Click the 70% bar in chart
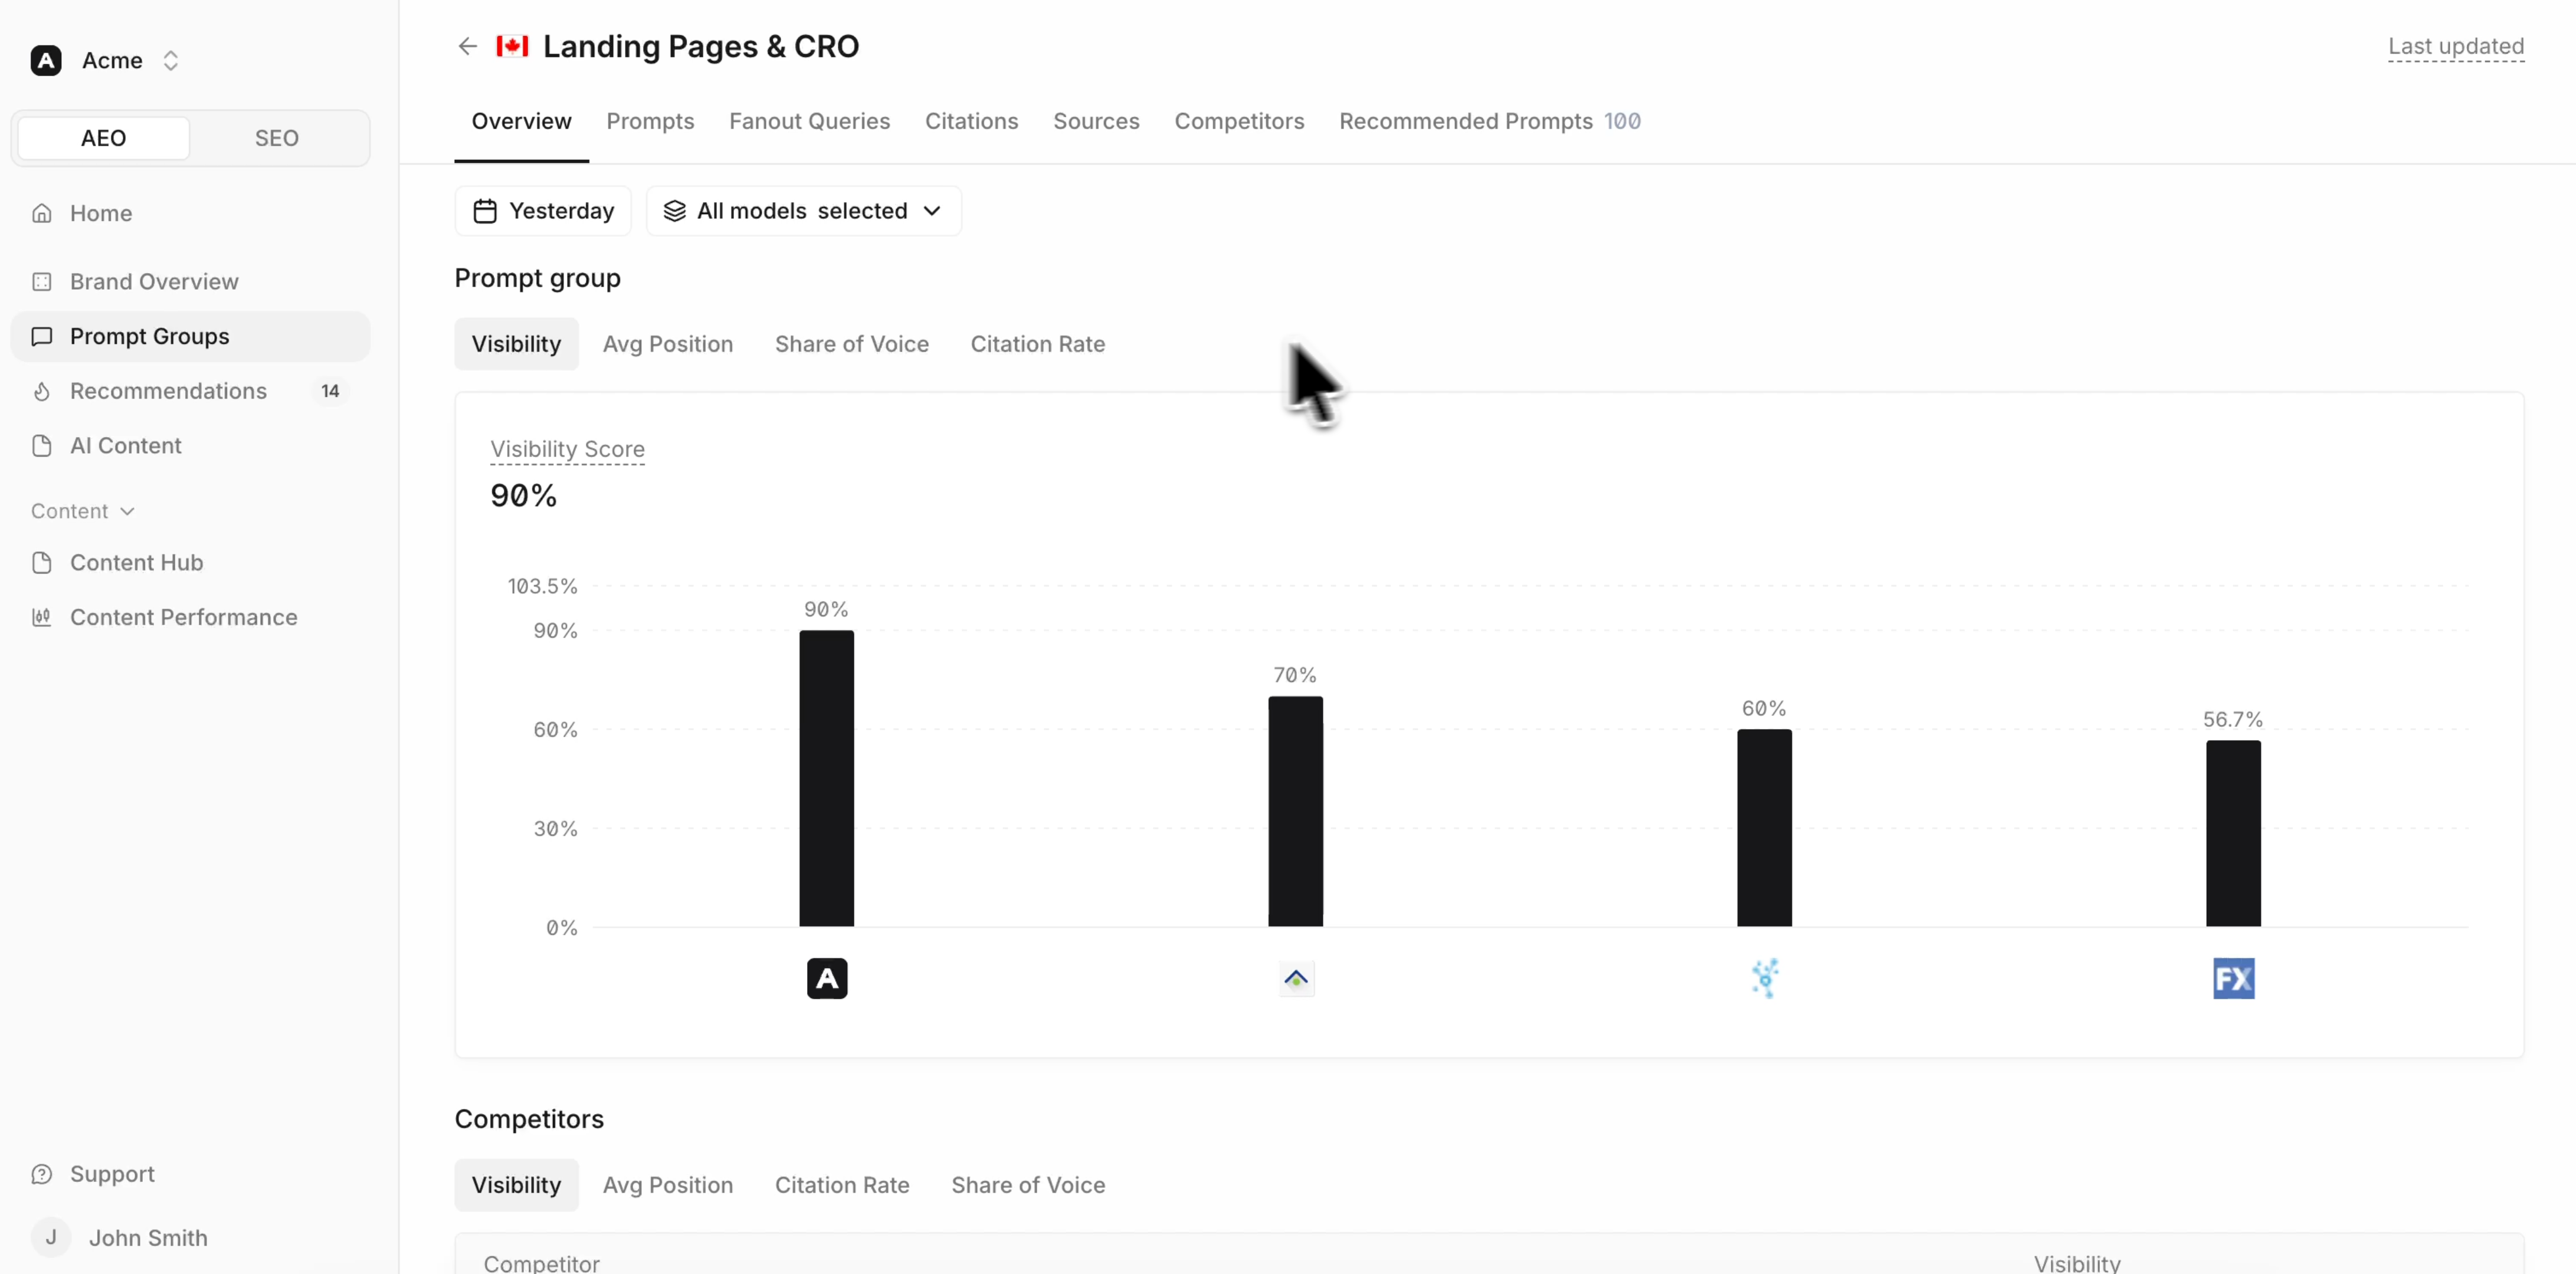The width and height of the screenshot is (2576, 1274). [1296, 811]
